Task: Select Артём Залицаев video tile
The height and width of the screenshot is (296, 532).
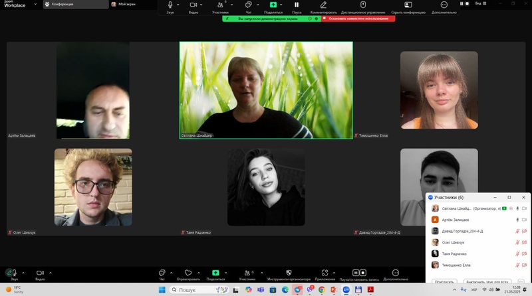Action: 92,90
